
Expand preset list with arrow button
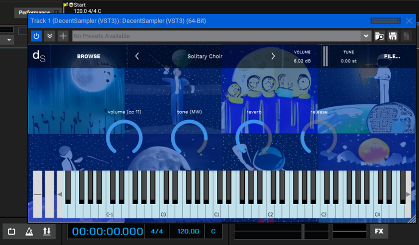point(366,36)
